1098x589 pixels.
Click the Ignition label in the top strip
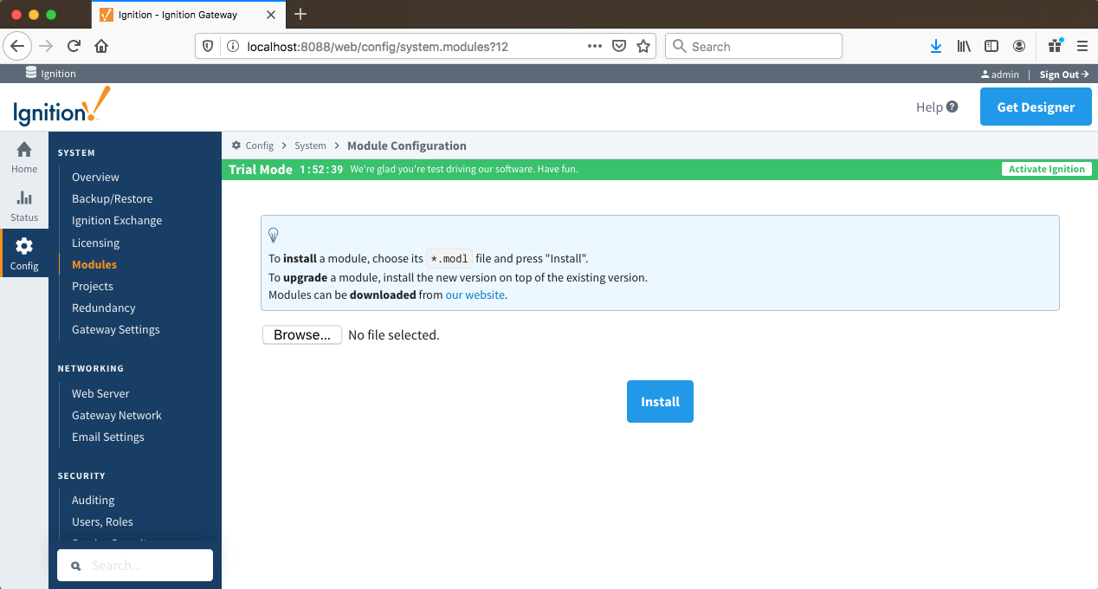point(51,74)
